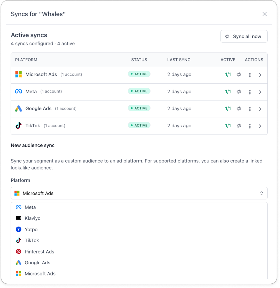Click the TikTok logo in the table row

(x=18, y=126)
